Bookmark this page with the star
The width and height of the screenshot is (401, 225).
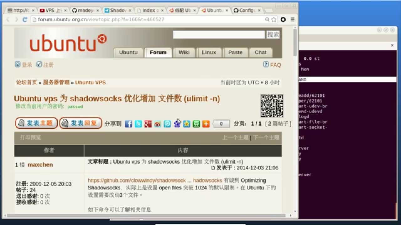click(274, 19)
